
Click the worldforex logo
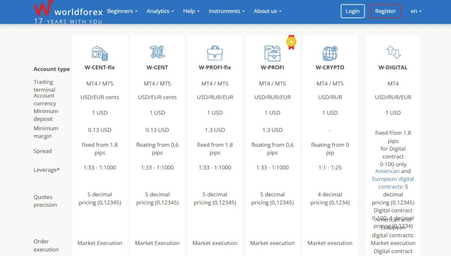click(x=68, y=9)
